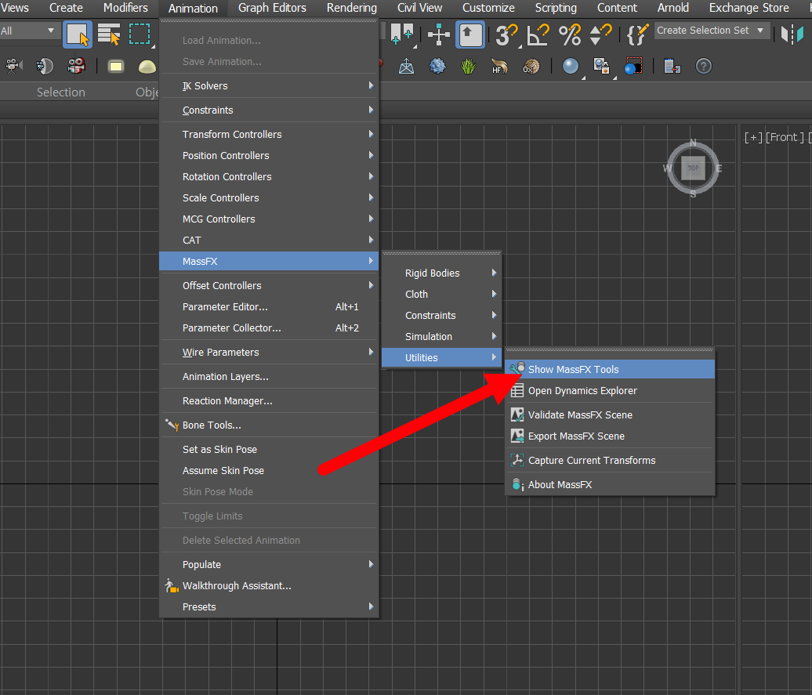Open Parameter Editor entry
This screenshot has height=695, width=812.
coord(270,306)
